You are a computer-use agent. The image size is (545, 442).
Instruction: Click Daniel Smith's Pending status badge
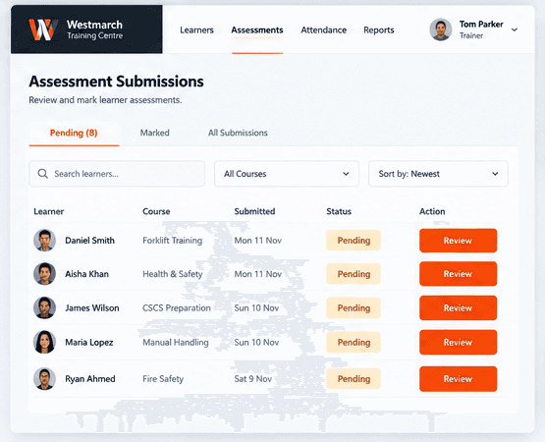coord(354,241)
